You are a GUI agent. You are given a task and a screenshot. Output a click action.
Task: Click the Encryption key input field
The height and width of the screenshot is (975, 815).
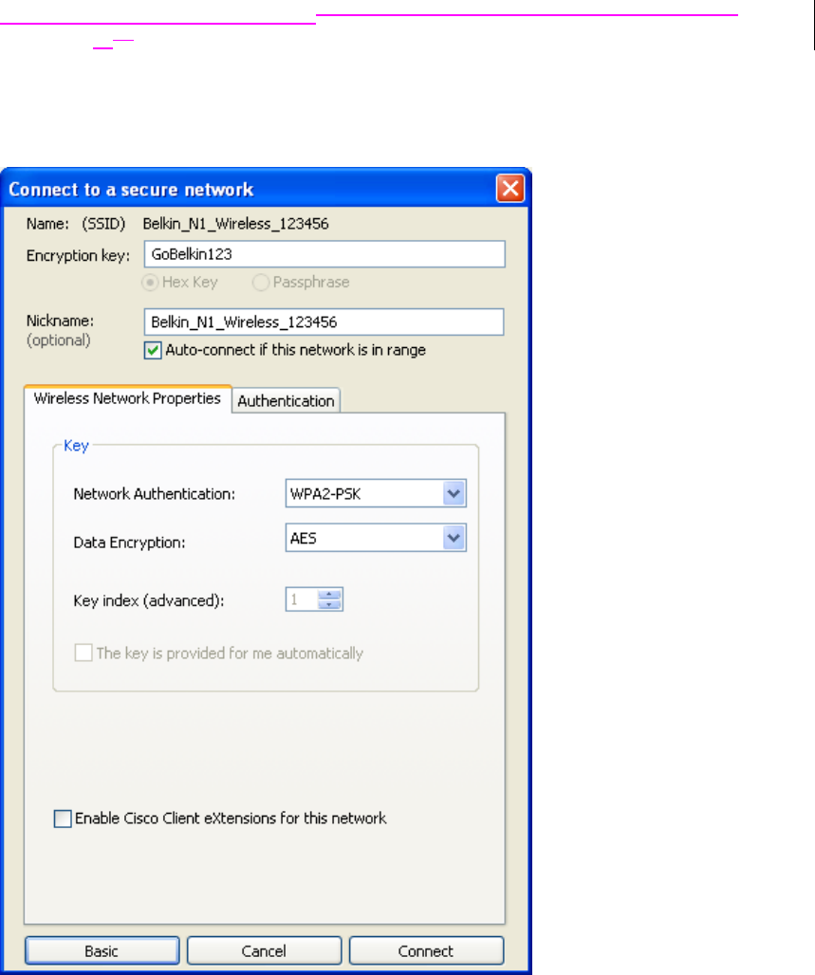pyautogui.click(x=324, y=254)
